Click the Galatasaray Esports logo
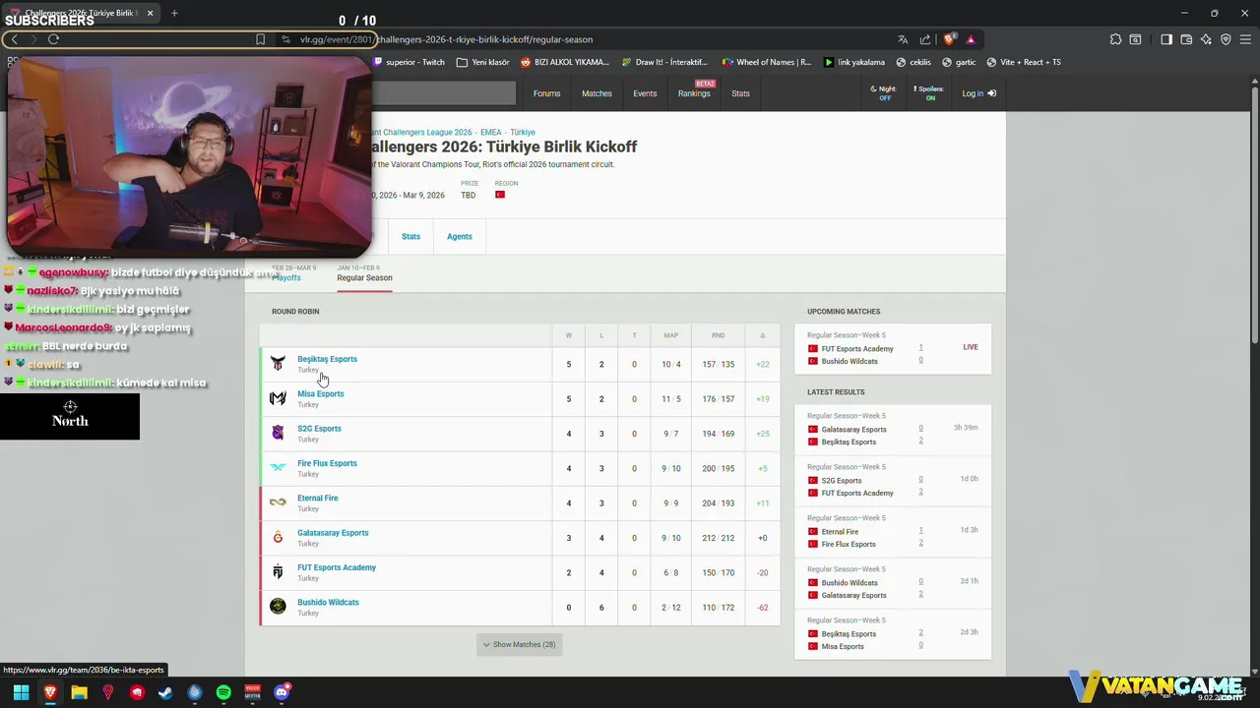 (278, 537)
